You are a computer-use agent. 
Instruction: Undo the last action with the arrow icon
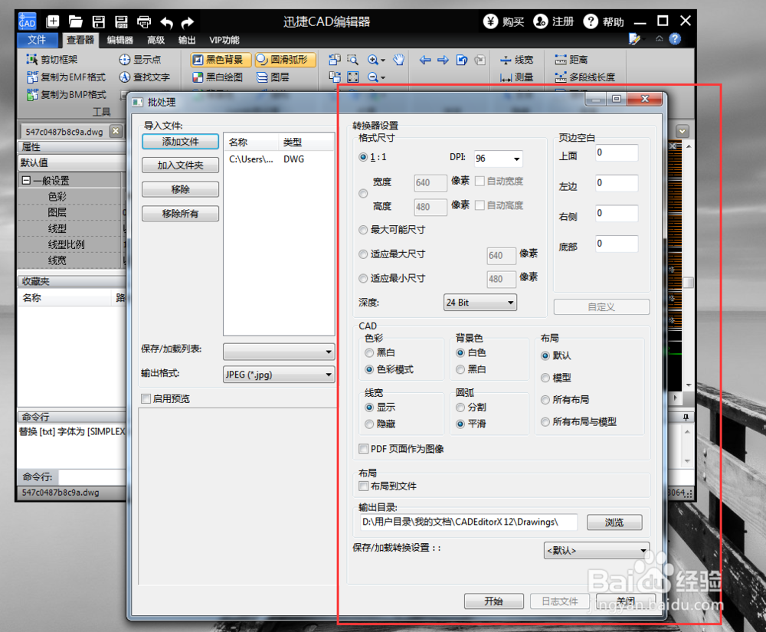[166, 22]
